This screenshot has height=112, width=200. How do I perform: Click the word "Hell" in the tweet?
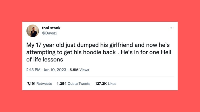pos(166,52)
